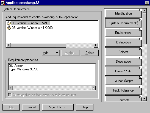This screenshot has width=150, height=113.
Task: Click the Windows 95/98 OS requirement icon
Action: click(9, 23)
